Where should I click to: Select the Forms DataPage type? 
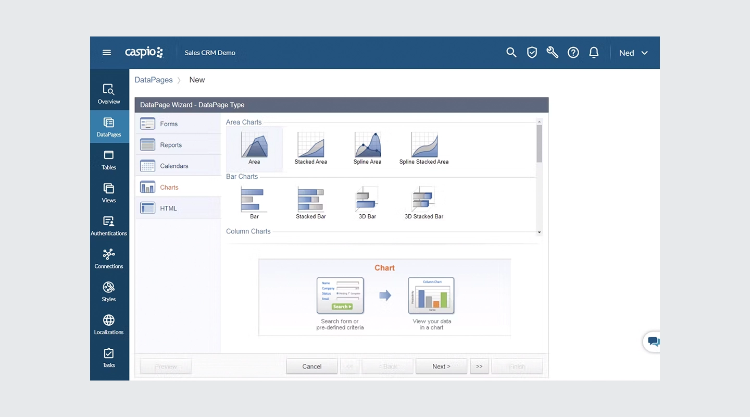pyautogui.click(x=178, y=124)
